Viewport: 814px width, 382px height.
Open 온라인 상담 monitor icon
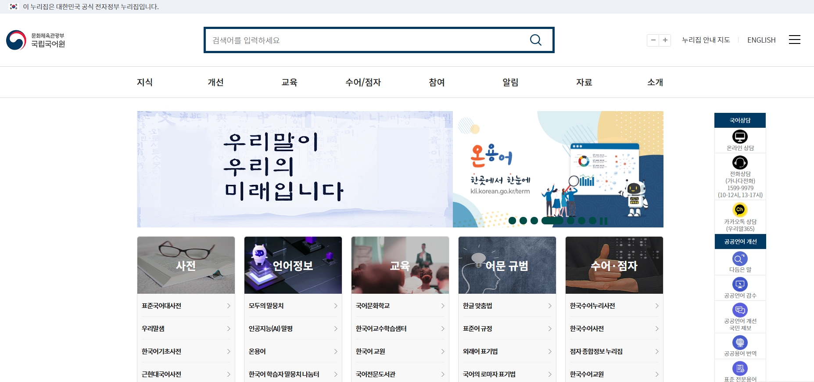(740, 137)
